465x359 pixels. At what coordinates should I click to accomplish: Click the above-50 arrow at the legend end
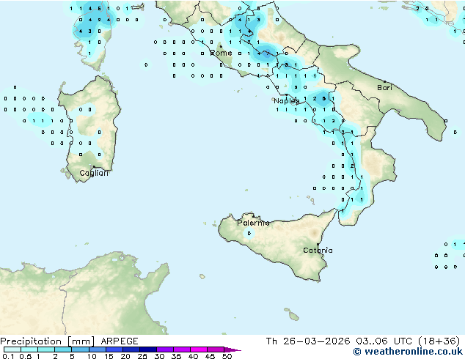(x=232, y=349)
